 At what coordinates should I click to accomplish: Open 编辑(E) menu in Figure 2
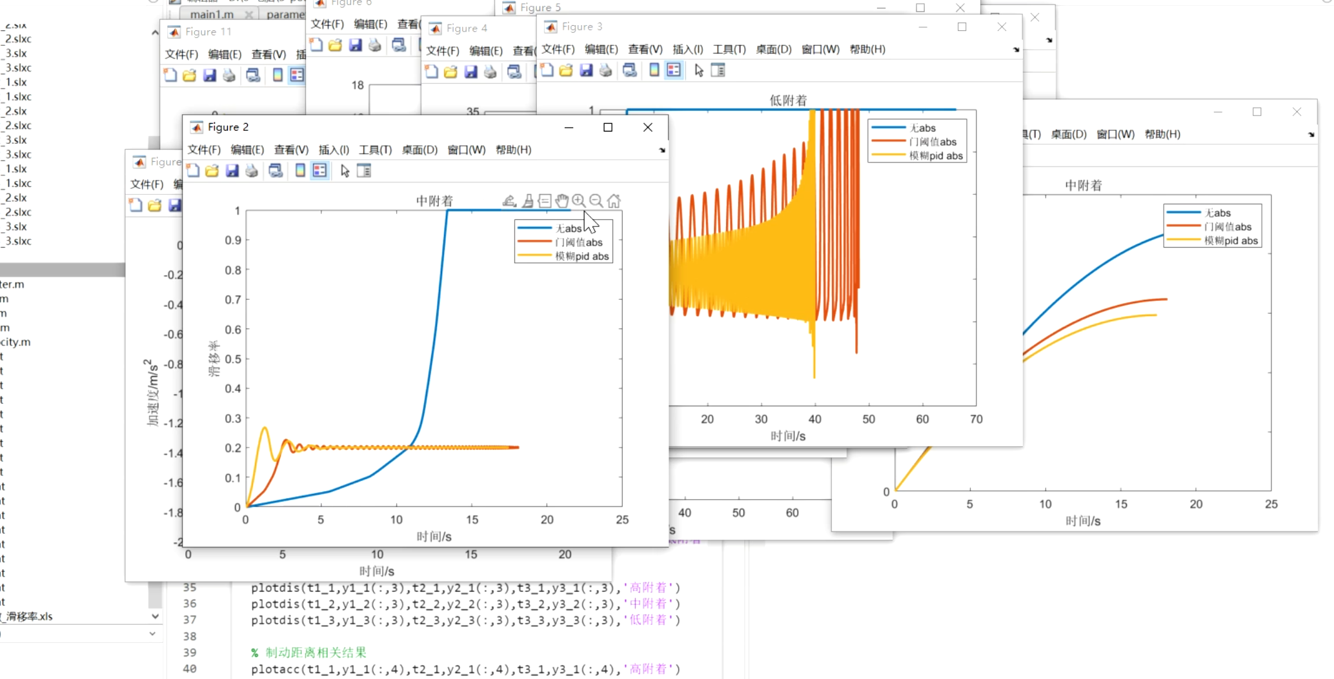pos(247,150)
